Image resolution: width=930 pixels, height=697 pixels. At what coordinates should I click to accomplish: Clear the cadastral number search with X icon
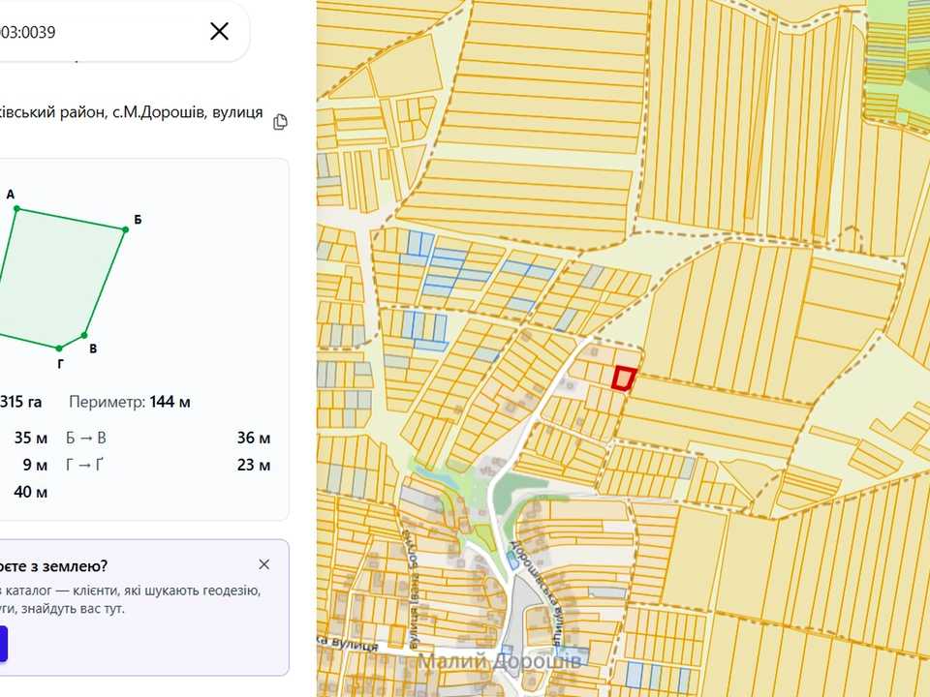pyautogui.click(x=220, y=31)
